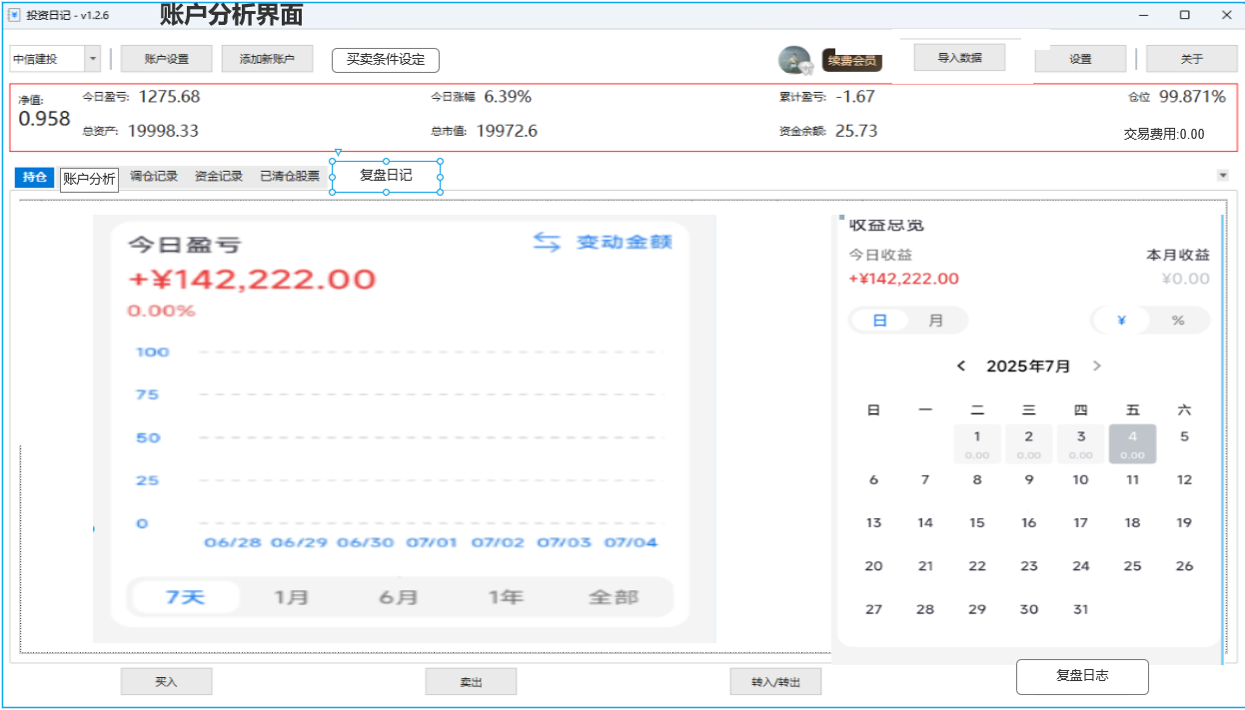This screenshot has height=710, width=1245.
Task: Select the 日 view toggle
Action: point(878,320)
